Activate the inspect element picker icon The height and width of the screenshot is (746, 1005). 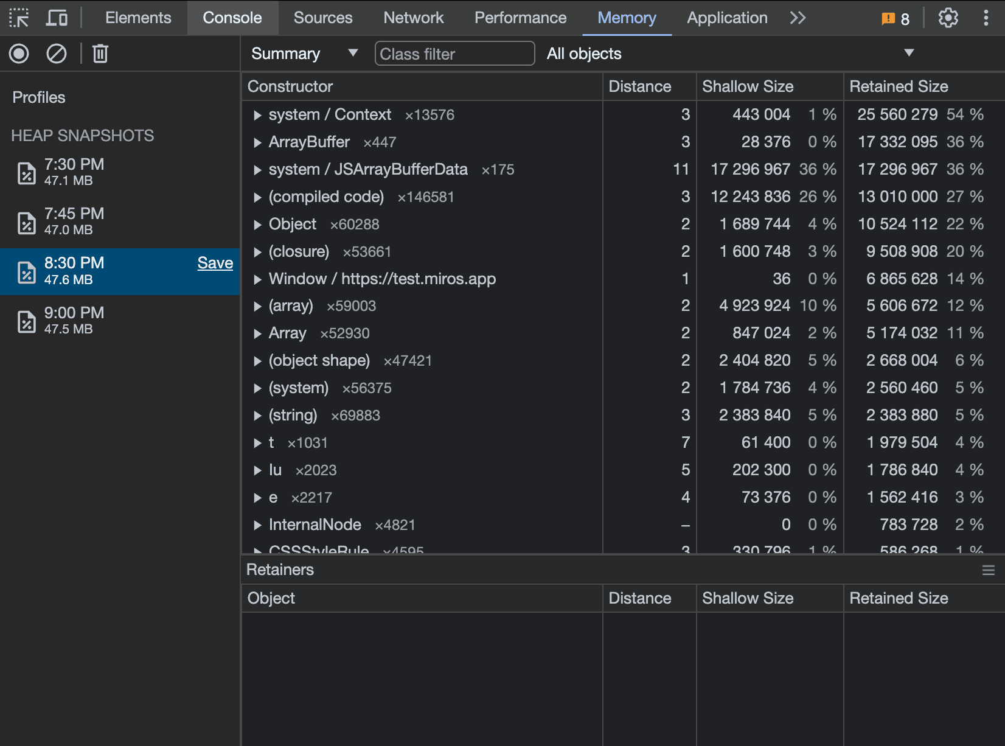(19, 18)
